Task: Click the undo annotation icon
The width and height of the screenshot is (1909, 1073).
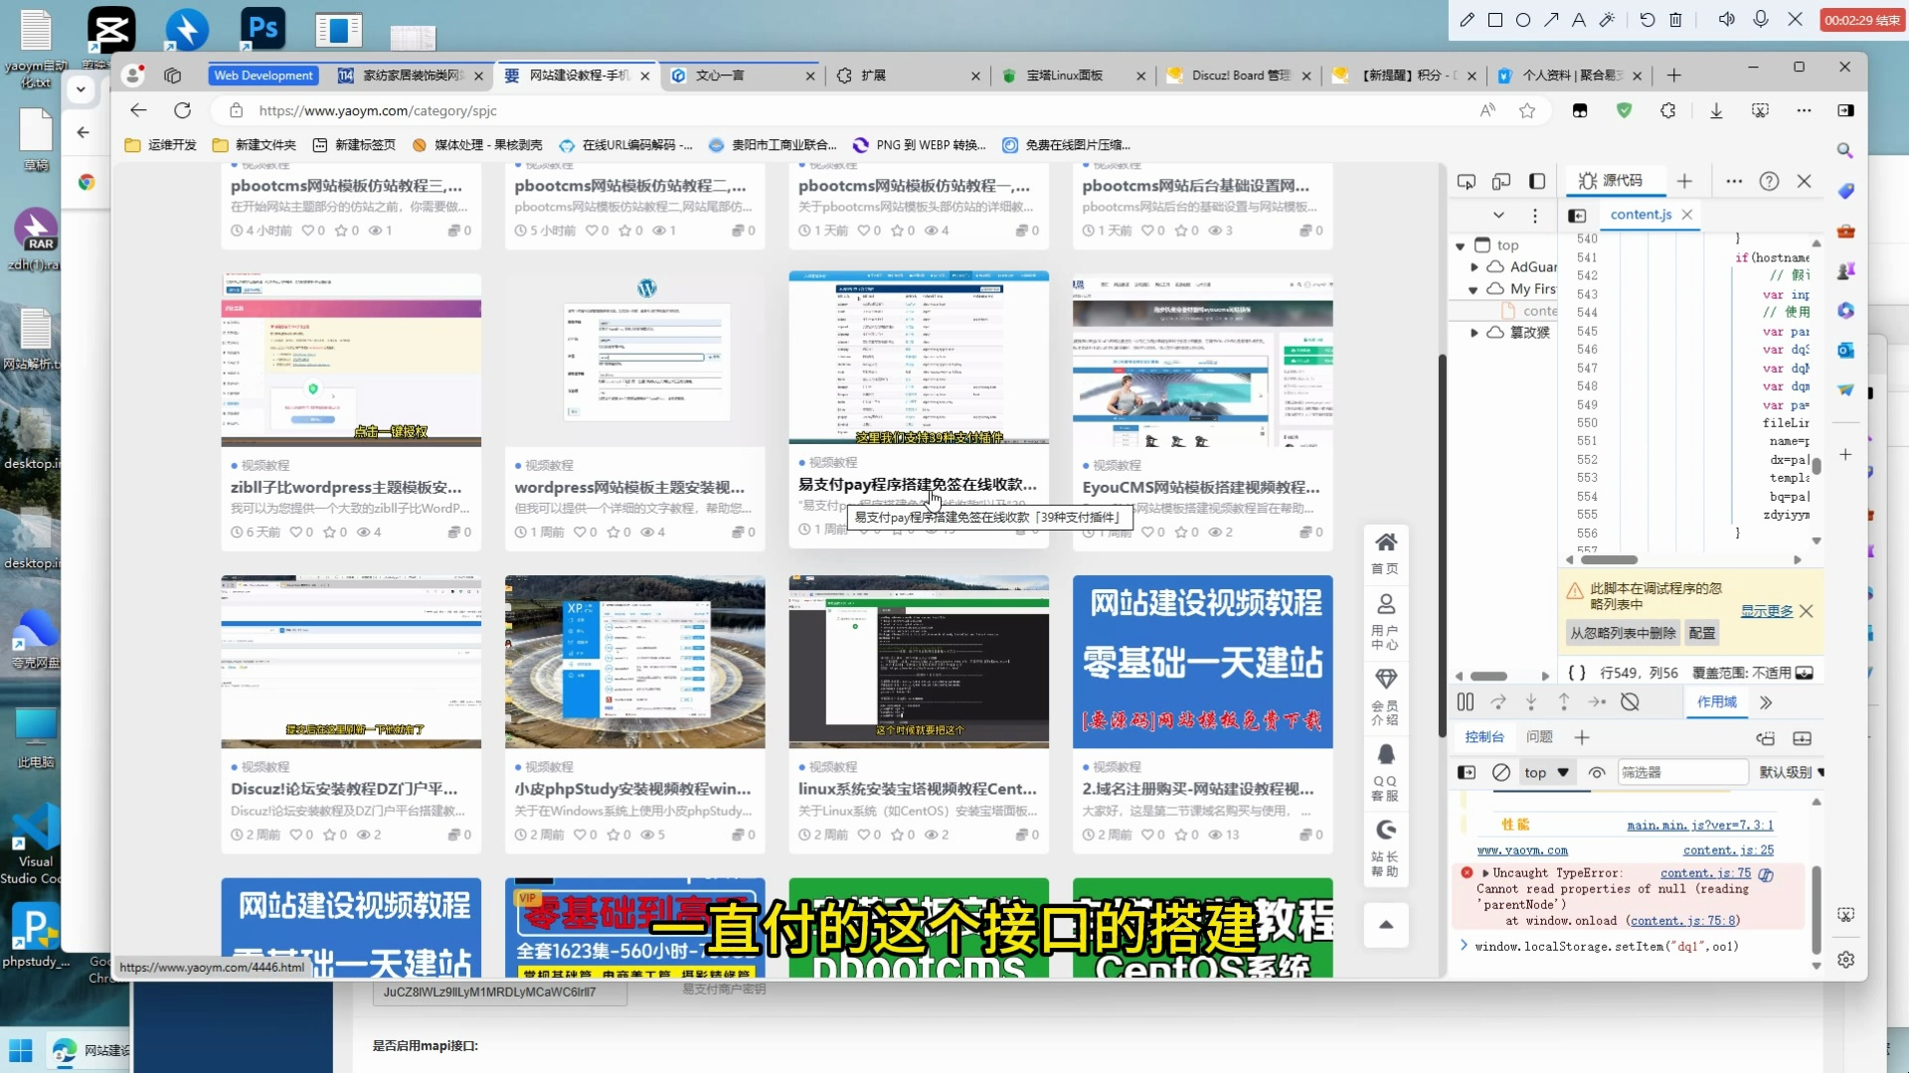Action: coord(1647,20)
